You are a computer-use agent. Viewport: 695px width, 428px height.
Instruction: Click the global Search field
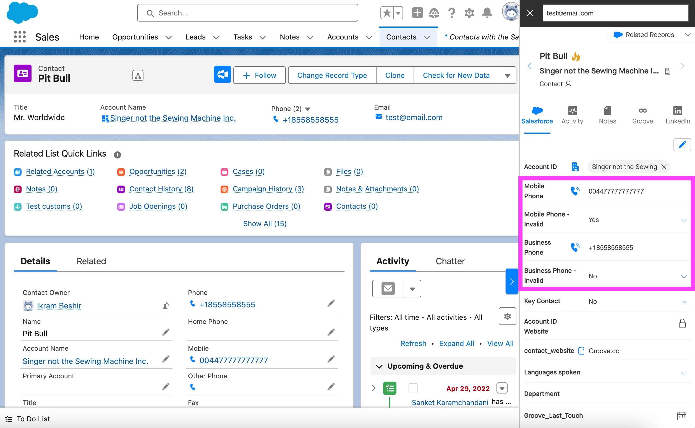pyautogui.click(x=248, y=13)
